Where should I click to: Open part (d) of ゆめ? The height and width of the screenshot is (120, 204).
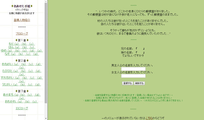[x=32, y=51]
